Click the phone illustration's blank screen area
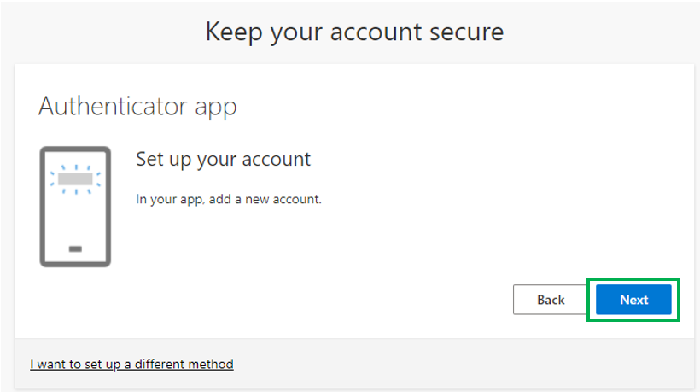This screenshot has height=392, width=700. pos(75,219)
